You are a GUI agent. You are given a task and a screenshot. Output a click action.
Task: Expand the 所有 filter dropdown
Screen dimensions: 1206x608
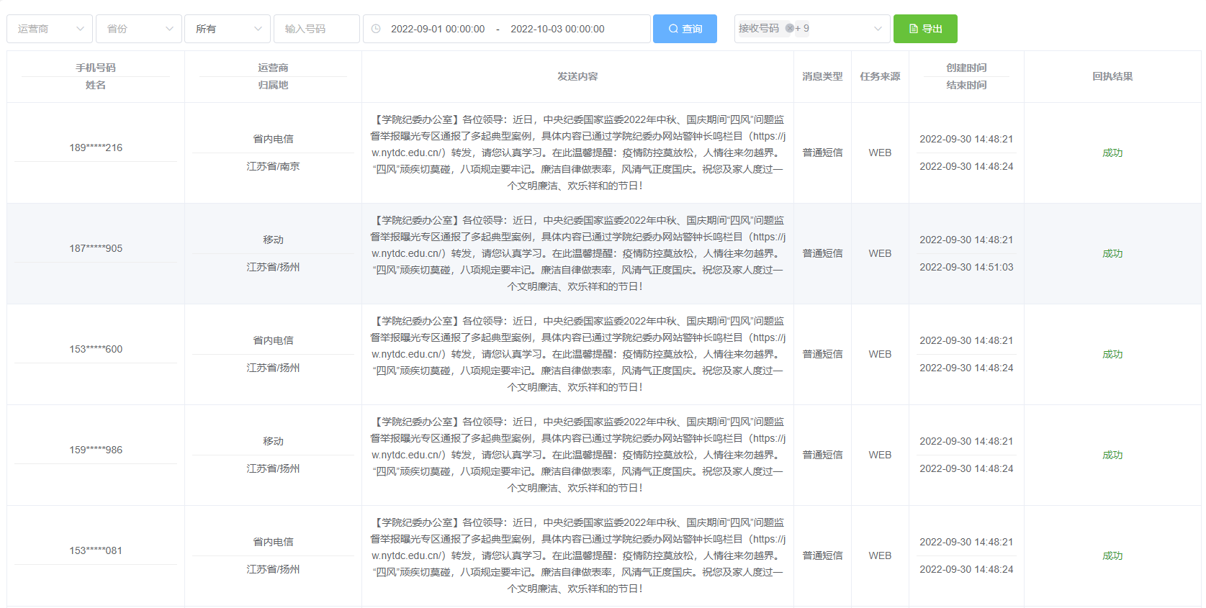tap(228, 29)
